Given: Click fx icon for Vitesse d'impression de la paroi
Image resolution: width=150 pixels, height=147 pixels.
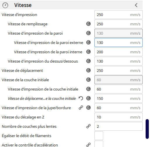Looking at the screenshot, I should pos(88,33).
